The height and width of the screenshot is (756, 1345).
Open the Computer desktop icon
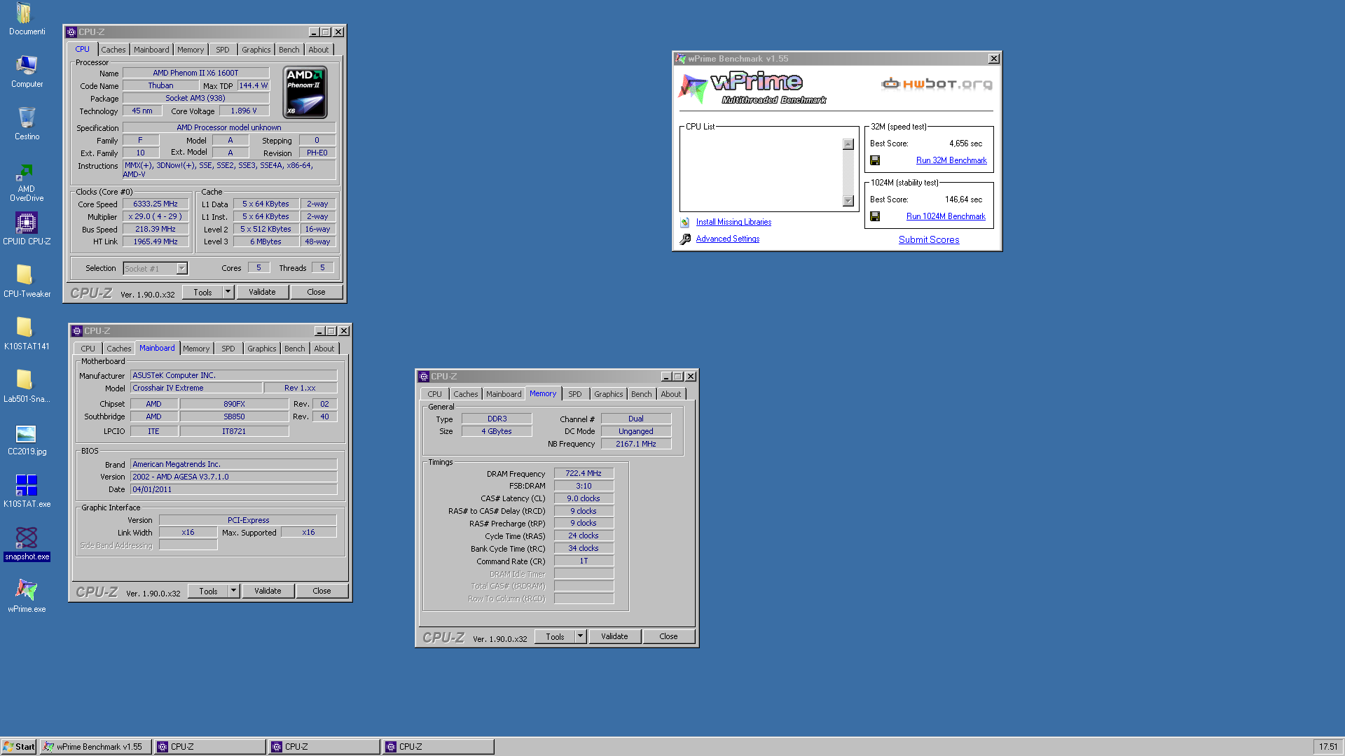[27, 71]
